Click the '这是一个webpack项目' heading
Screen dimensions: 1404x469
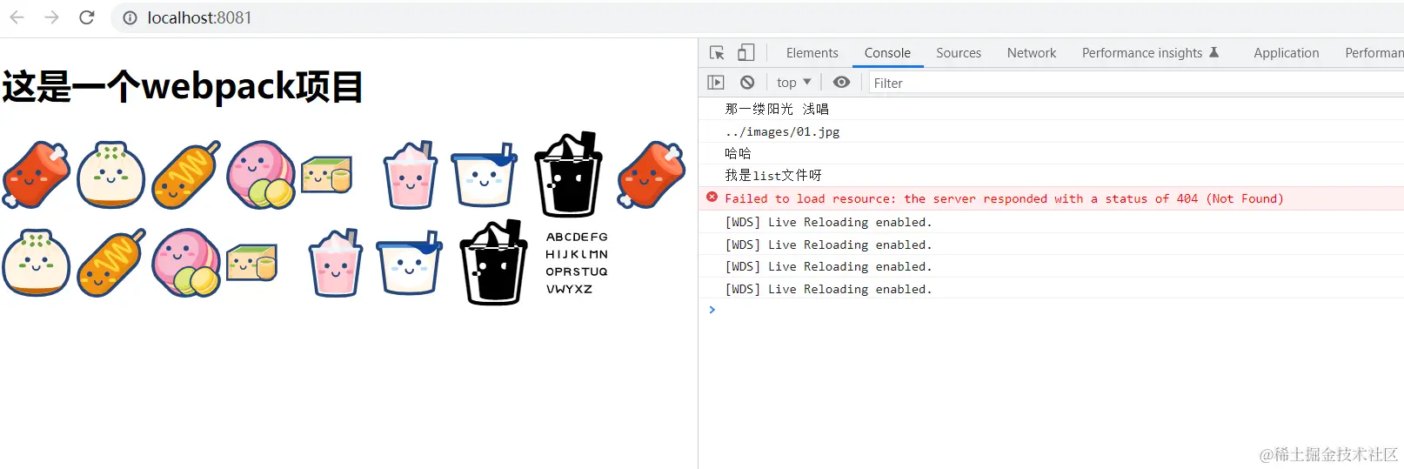[x=183, y=86]
